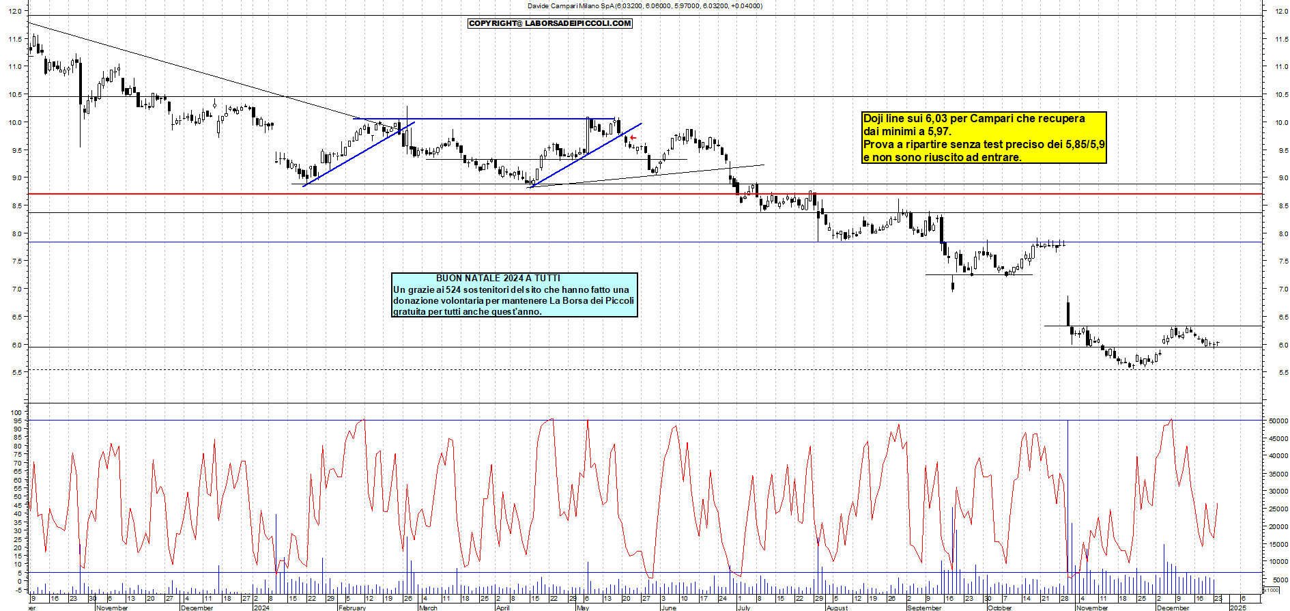This screenshot has height=611, width=1290.
Task: Click the 'Un grazie ai 524 sostenitori' line
Action: pyautogui.click(x=511, y=289)
